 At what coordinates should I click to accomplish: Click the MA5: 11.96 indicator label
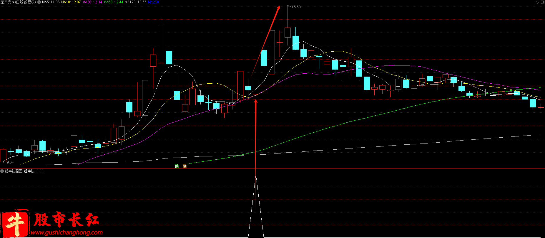pos(51,2)
